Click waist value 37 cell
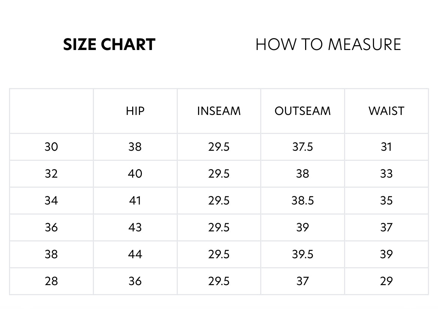The height and width of the screenshot is (309, 438). pyautogui.click(x=386, y=227)
